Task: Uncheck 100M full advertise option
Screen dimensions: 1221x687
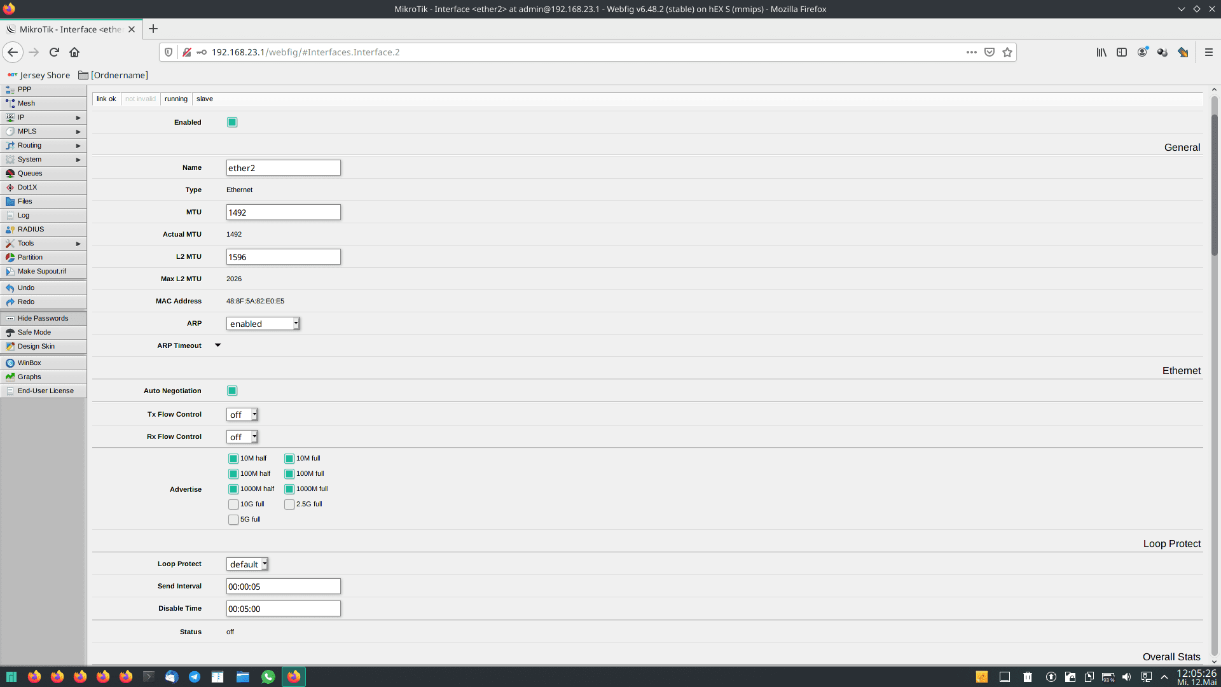Action: click(x=289, y=474)
